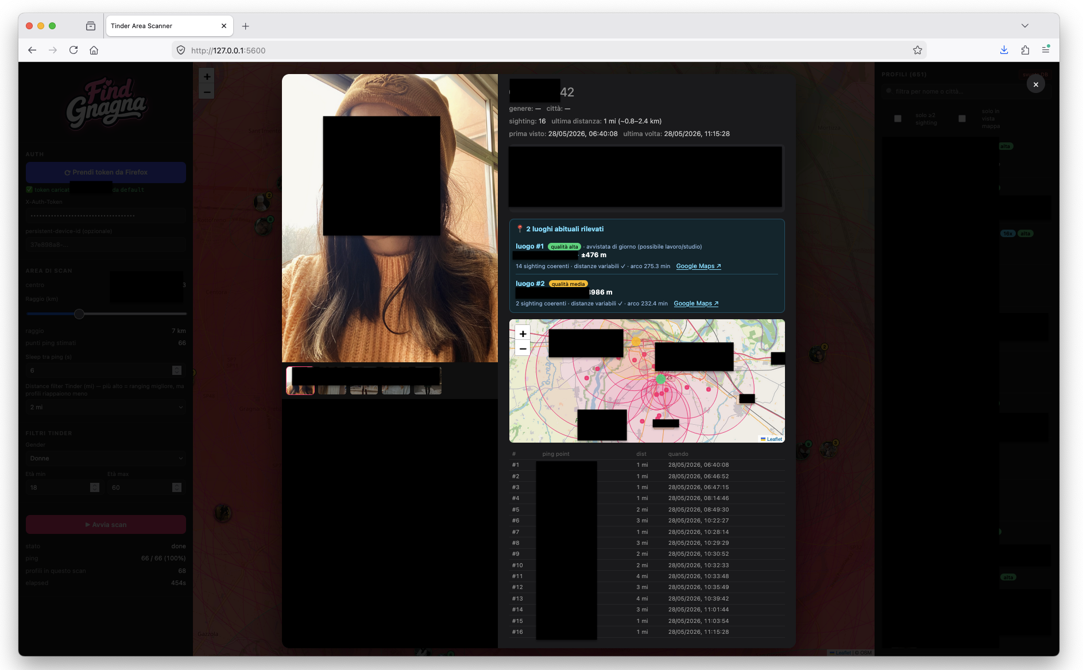This screenshot has height=670, width=1083.
Task: Open Google Maps link for luogo #2
Action: [x=696, y=304]
